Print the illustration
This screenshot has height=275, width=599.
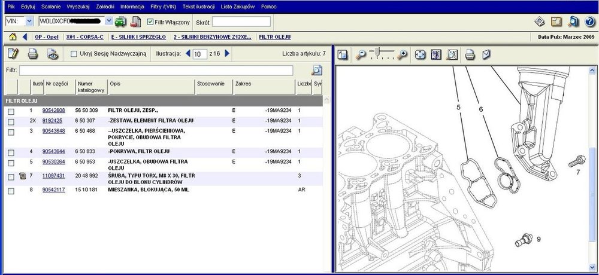pos(470,54)
